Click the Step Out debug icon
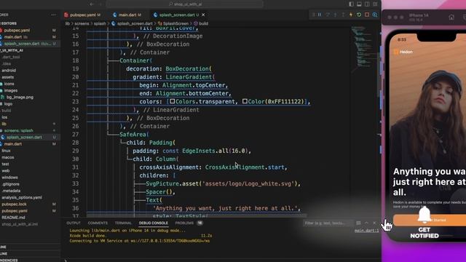The height and width of the screenshot is (262, 466). [x=343, y=15]
